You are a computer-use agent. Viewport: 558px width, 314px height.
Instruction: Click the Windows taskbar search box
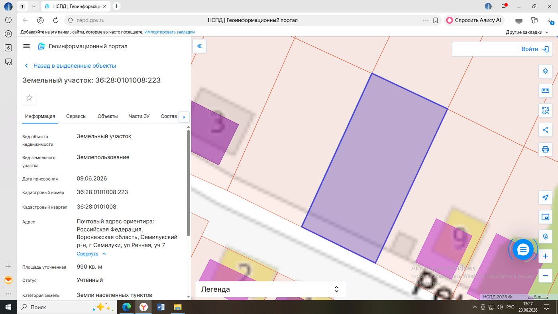tap(67, 307)
